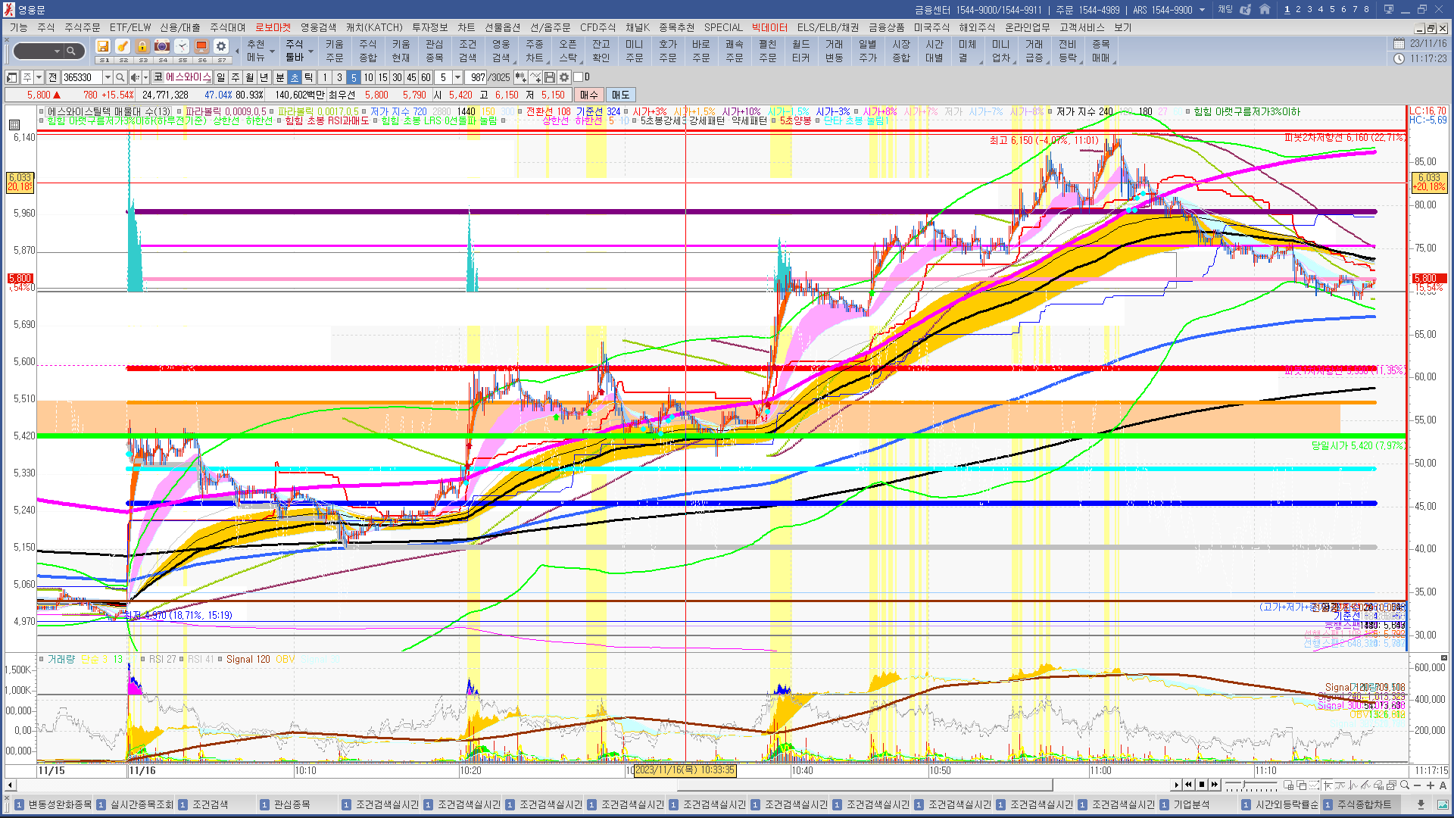Click the home icon in title bar
The width and height of the screenshot is (1454, 818).
(1265, 9)
